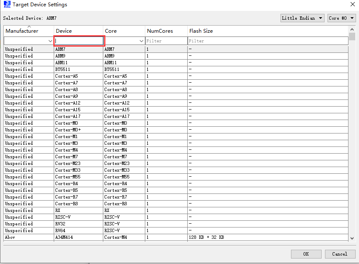Viewport: 359px width, 264px height.
Task: Close the Target Device Settings dialog
Action: 353,4
